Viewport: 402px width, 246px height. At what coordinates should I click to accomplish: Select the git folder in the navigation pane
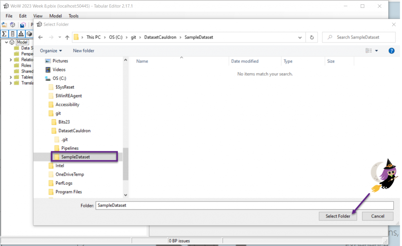click(58, 113)
